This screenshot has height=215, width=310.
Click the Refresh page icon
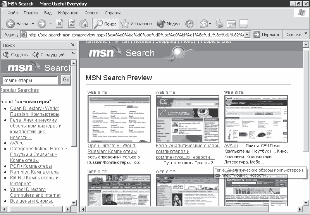(71, 24)
